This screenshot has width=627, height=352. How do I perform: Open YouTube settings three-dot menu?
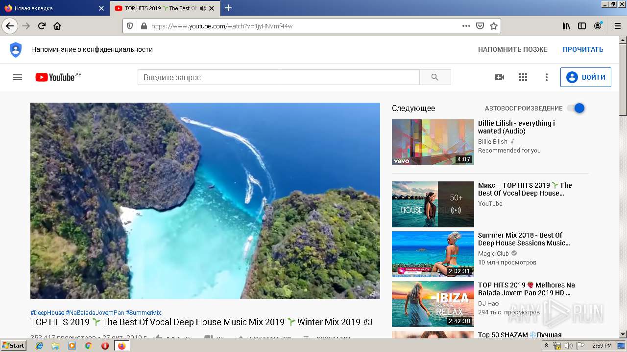[547, 77]
